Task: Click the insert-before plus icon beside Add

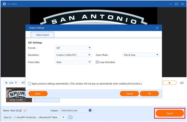Action: (x=23, y=83)
